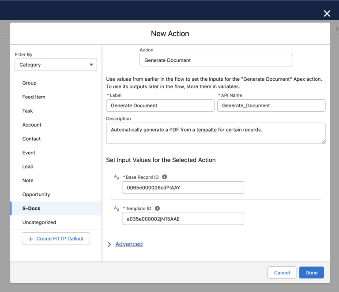Select the Lead category

56,167
